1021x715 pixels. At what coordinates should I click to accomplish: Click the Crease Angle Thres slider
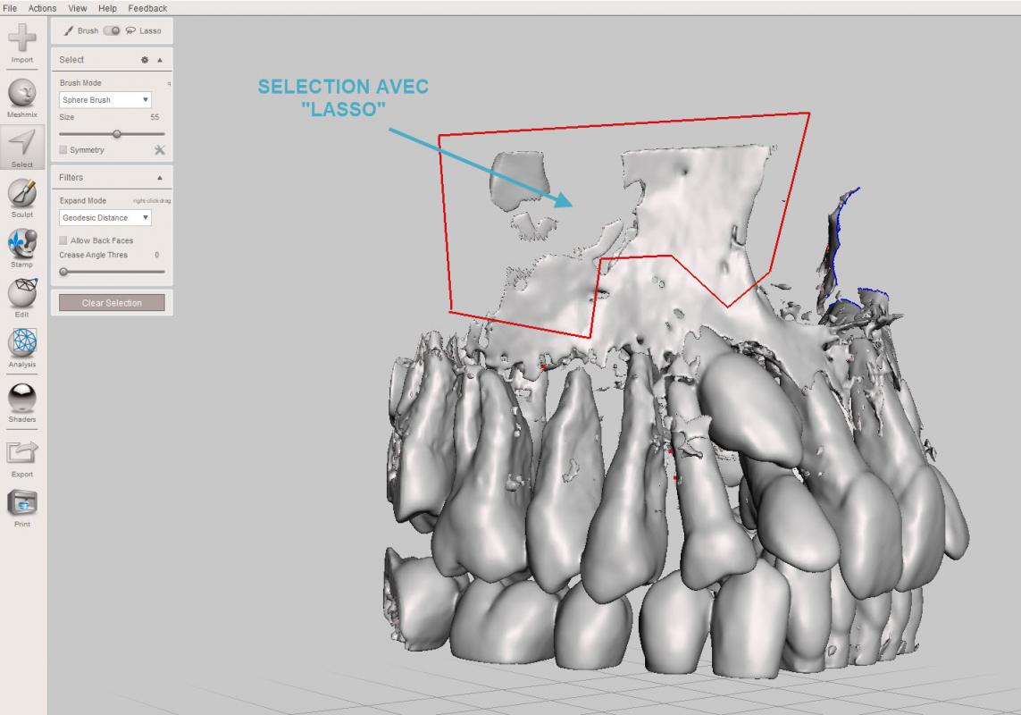tap(112, 272)
